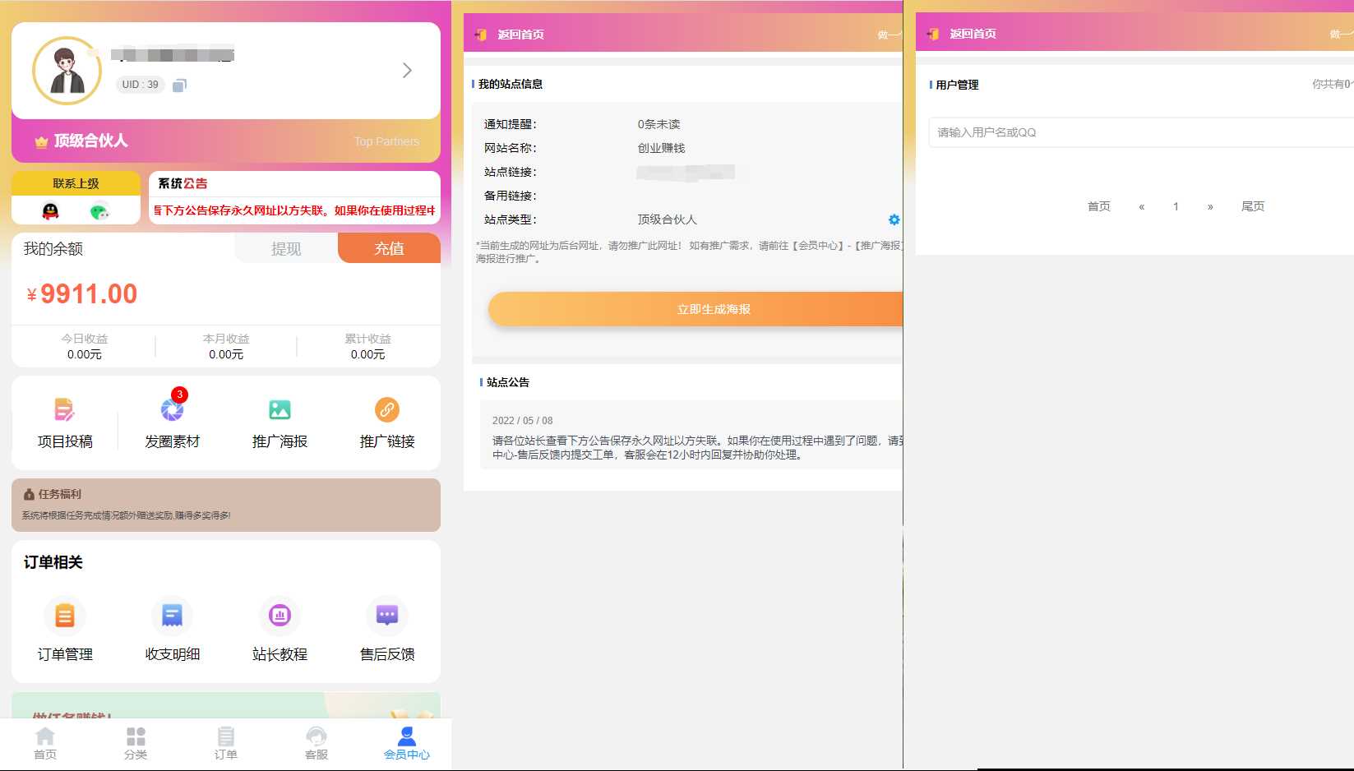This screenshot has width=1354, height=771.
Task: Switch to the 提现 tab
Action: click(x=285, y=247)
